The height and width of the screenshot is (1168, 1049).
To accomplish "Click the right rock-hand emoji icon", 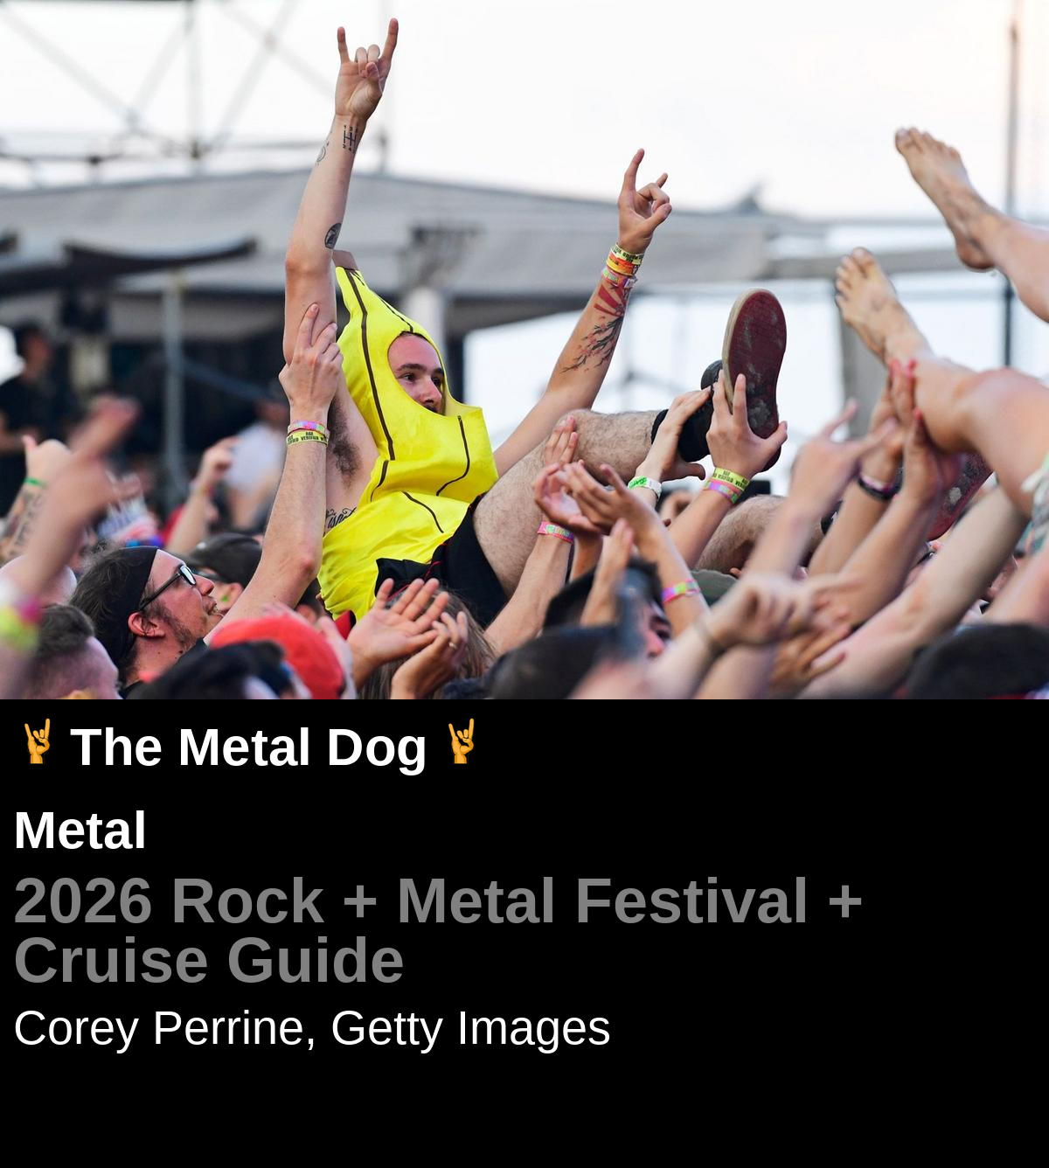I will [x=462, y=742].
